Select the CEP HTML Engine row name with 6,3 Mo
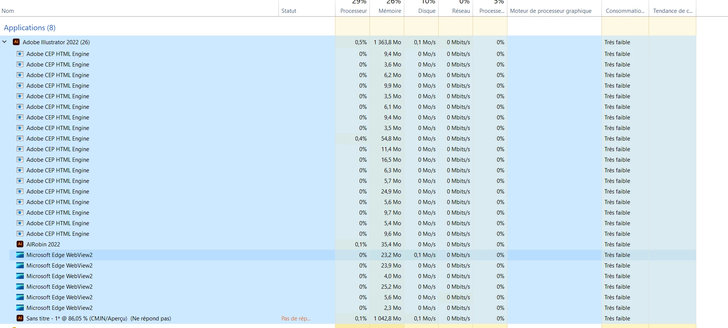 (58, 170)
